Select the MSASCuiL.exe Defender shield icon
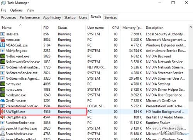The height and width of the screenshot is (140, 193). tap(3, 45)
